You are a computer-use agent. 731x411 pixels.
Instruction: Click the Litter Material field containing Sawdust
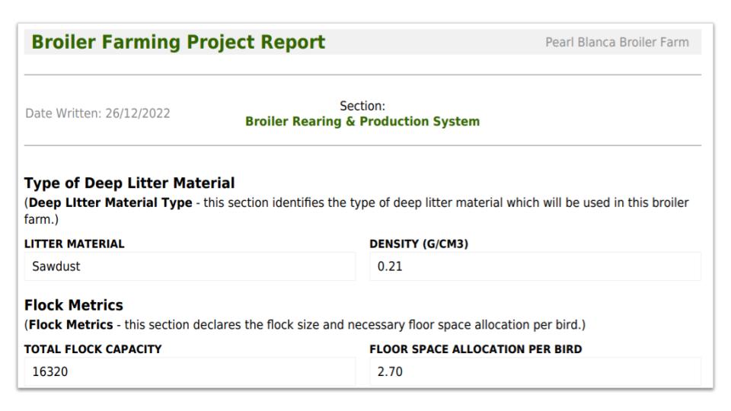190,266
